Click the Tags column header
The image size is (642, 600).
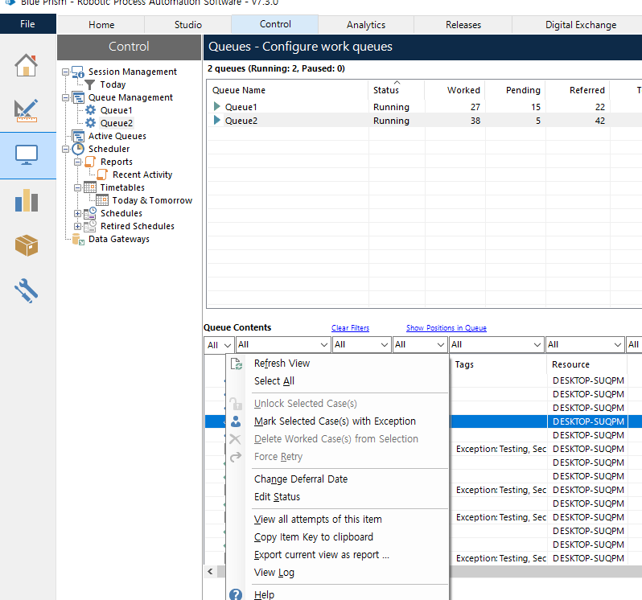point(497,364)
